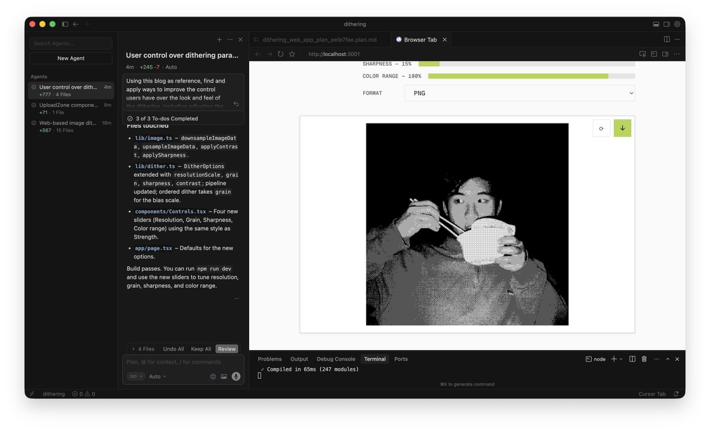Click the Review button
The image size is (710, 431).
point(227,349)
